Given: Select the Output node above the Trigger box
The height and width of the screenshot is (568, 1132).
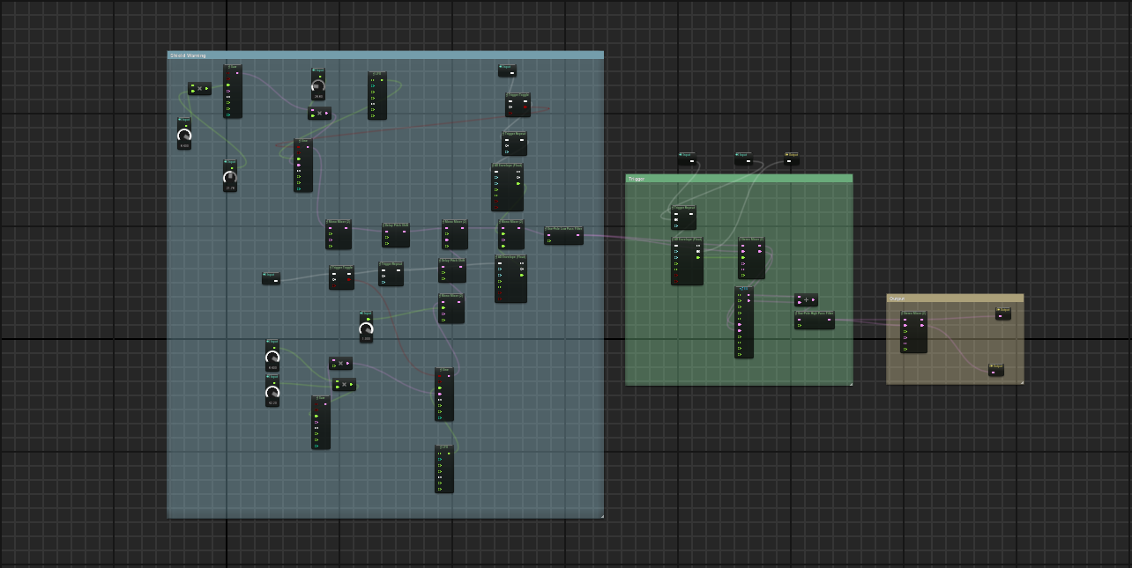Looking at the screenshot, I should point(792,159).
